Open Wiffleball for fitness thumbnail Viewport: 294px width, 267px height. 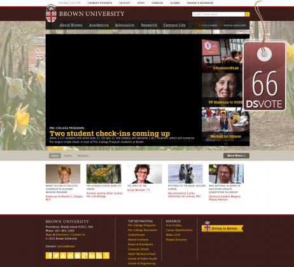225,124
